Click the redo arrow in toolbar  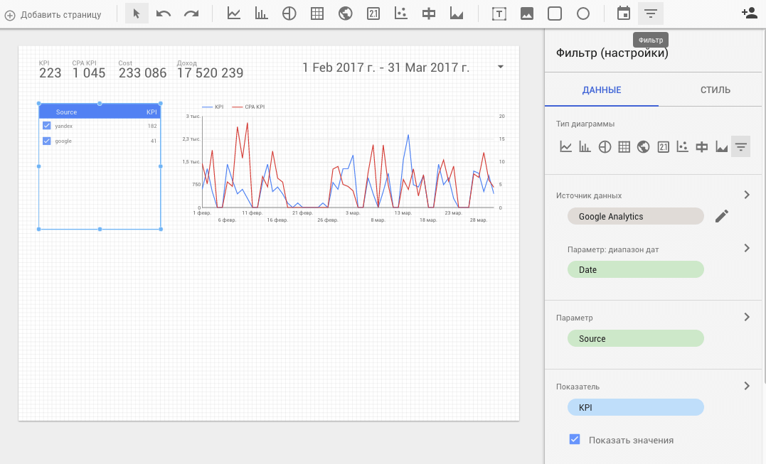tap(191, 14)
